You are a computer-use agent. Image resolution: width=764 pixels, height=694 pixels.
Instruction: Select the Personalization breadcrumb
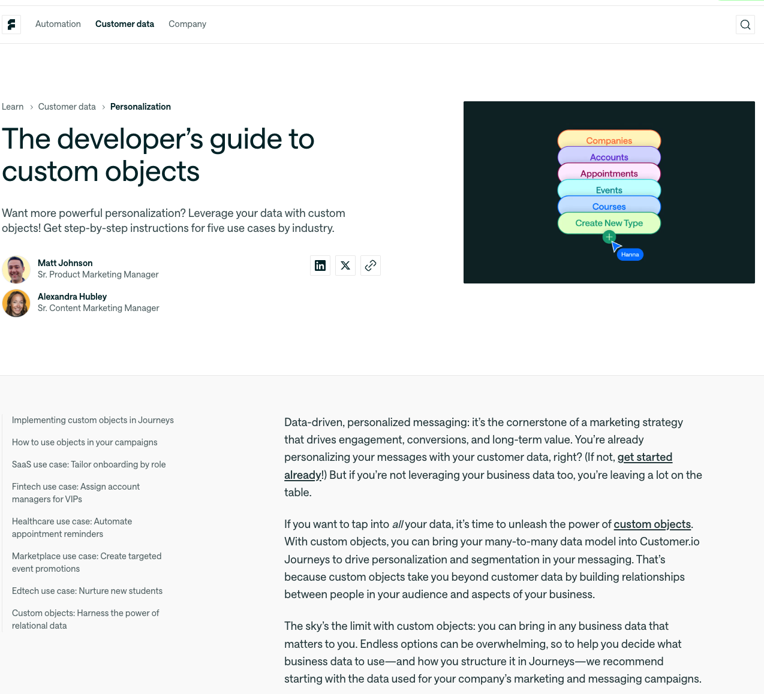[x=140, y=107]
